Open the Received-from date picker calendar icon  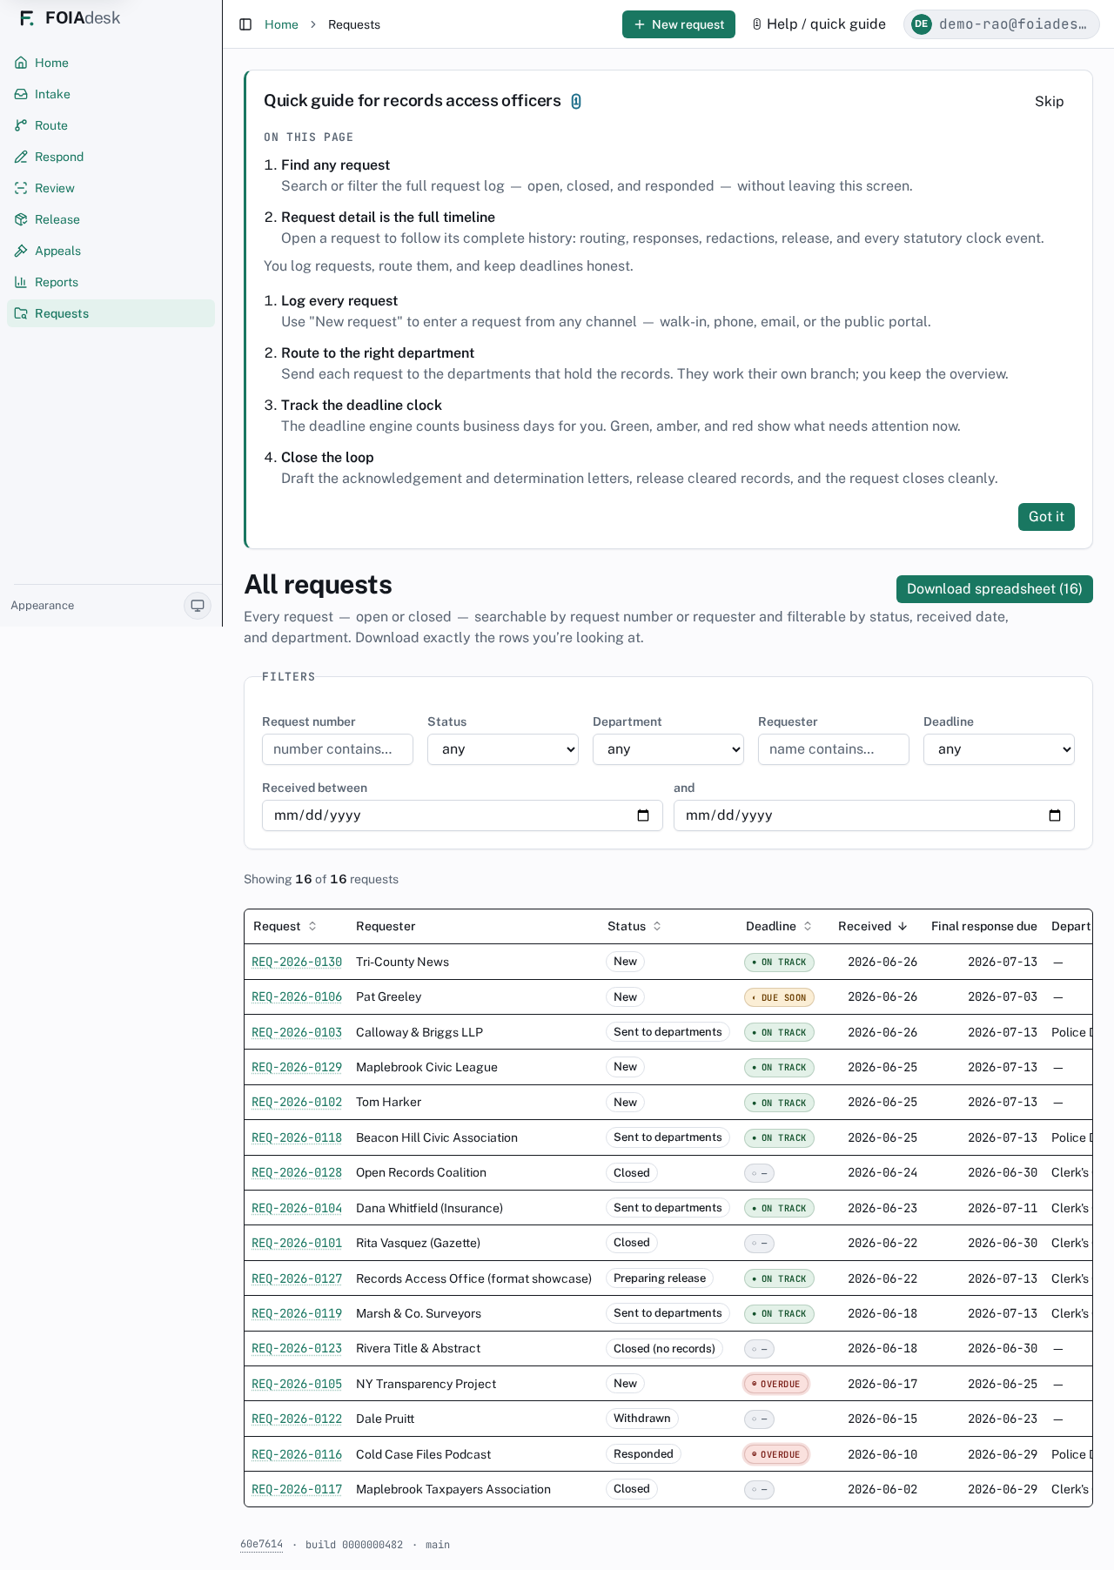(643, 815)
